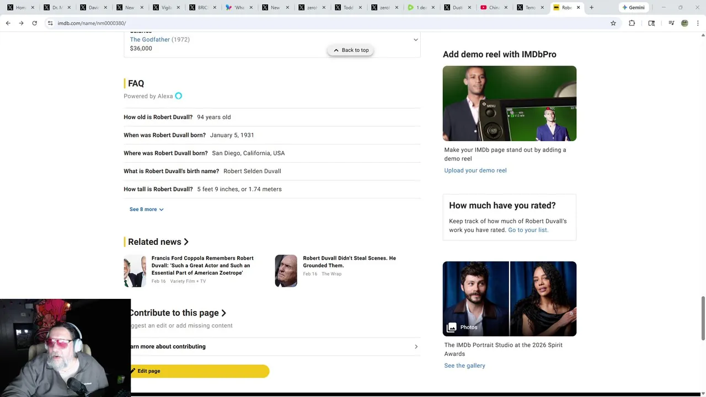The height and width of the screenshot is (397, 706).
Task: Open the Google Lens search icon
Action: pos(651,23)
